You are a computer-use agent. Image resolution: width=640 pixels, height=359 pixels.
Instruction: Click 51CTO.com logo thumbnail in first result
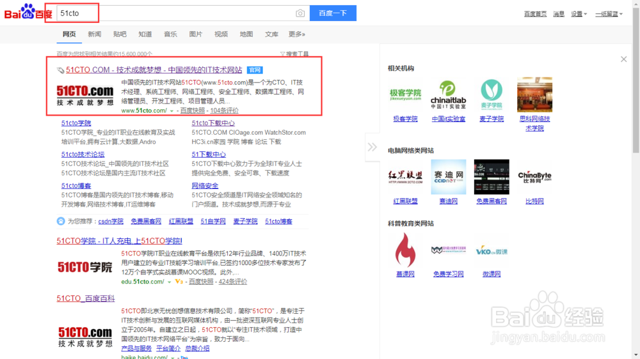(x=85, y=95)
